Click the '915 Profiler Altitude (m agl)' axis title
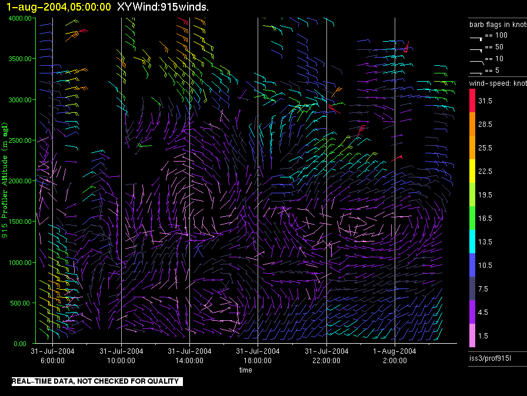Screen dimensions: 527x396 click(x=4, y=180)
